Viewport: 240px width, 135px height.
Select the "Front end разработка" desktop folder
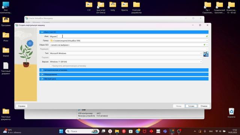tap(136, 7)
